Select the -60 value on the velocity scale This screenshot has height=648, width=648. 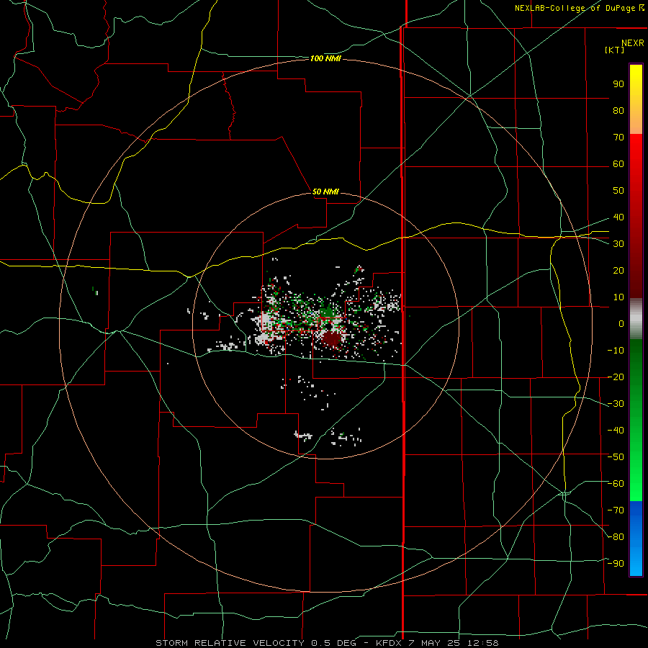(616, 484)
